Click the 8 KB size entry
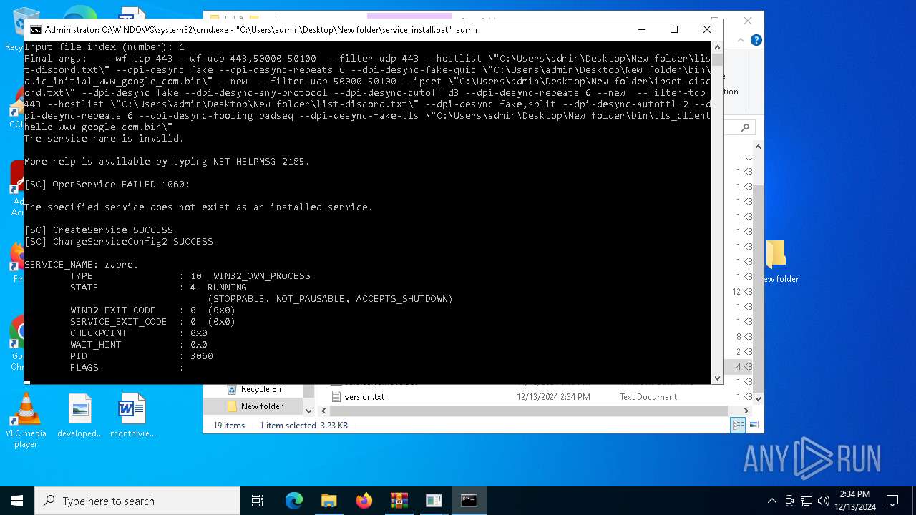Screen dimensions: 916x515 [744, 336]
